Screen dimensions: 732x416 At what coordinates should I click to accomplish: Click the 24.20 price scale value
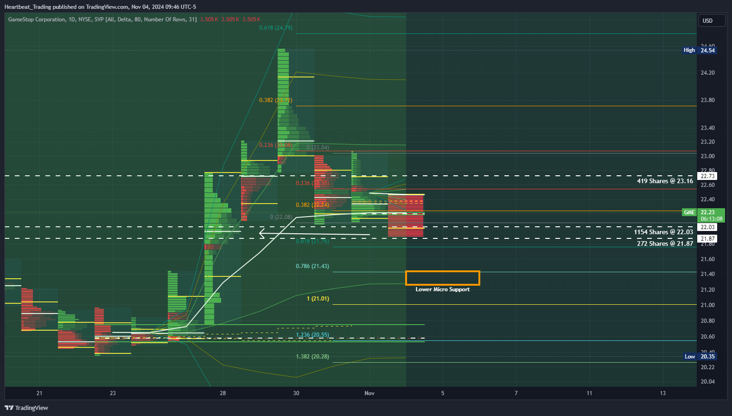[707, 73]
